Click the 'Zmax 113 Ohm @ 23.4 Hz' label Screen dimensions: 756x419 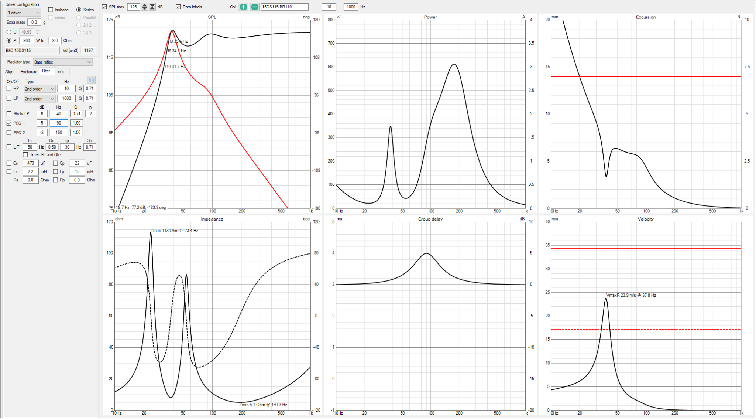pos(174,230)
